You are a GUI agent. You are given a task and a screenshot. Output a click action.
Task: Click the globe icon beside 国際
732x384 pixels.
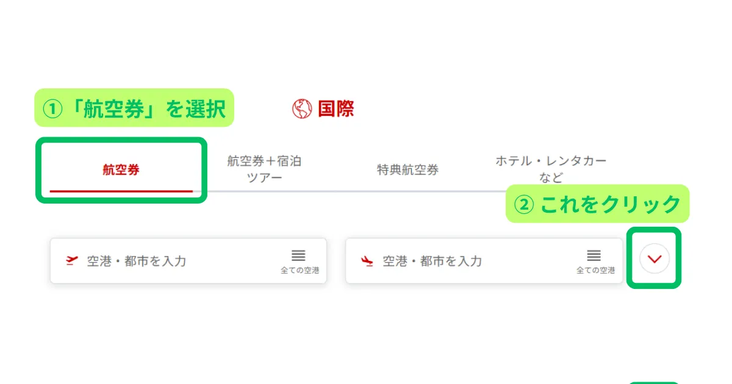[302, 109]
